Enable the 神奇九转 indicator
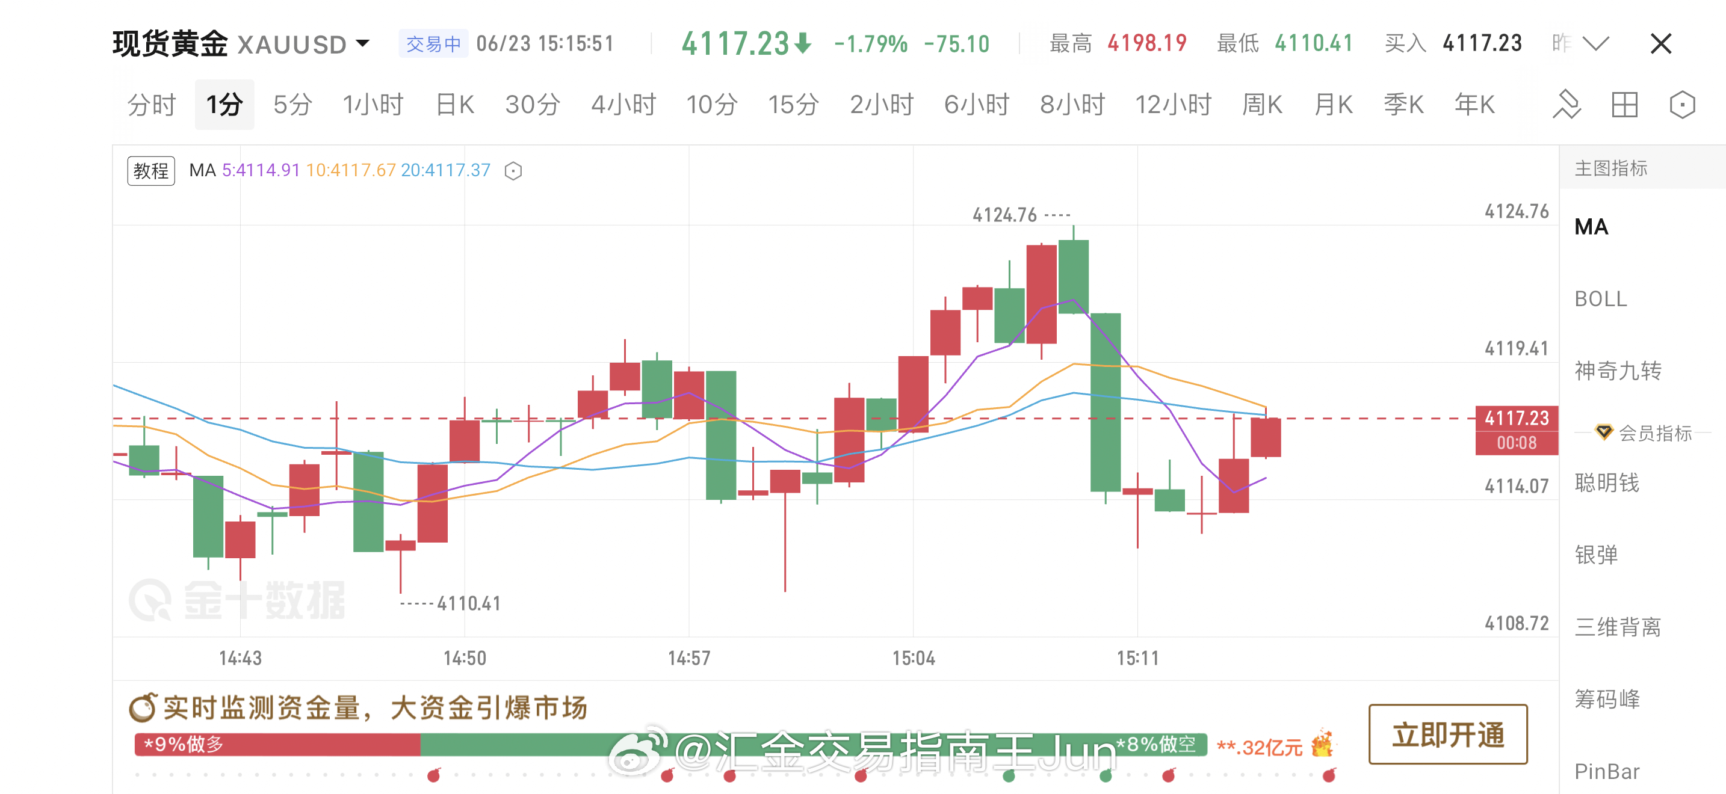Image resolution: width=1726 pixels, height=794 pixels. coord(1618,370)
